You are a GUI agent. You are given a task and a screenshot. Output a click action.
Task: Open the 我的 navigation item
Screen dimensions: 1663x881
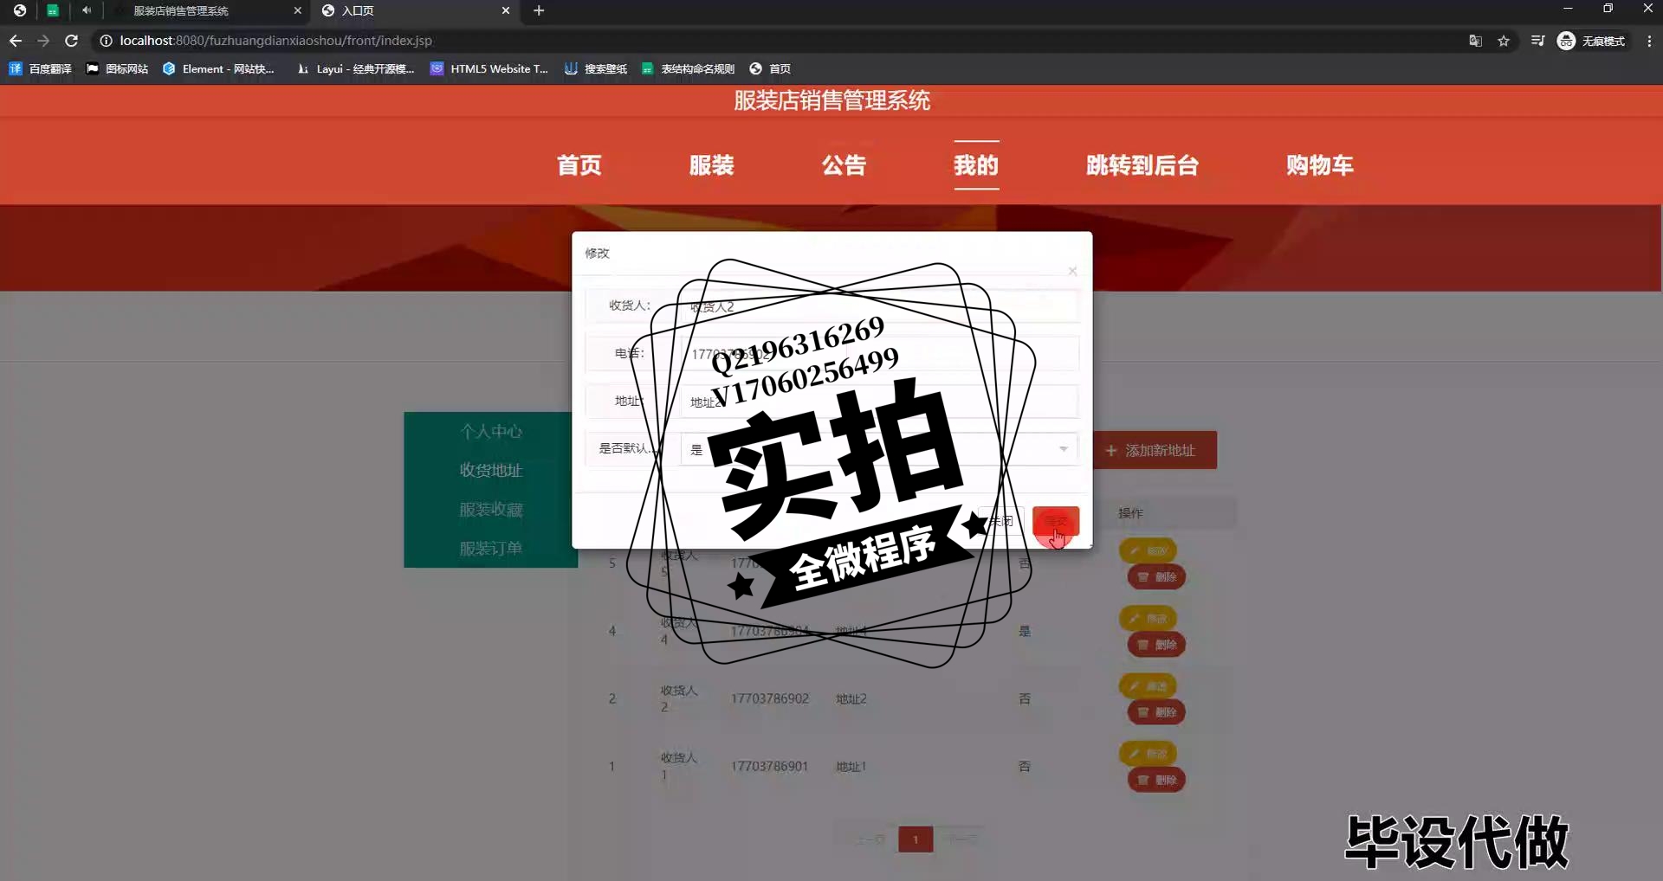976,164
